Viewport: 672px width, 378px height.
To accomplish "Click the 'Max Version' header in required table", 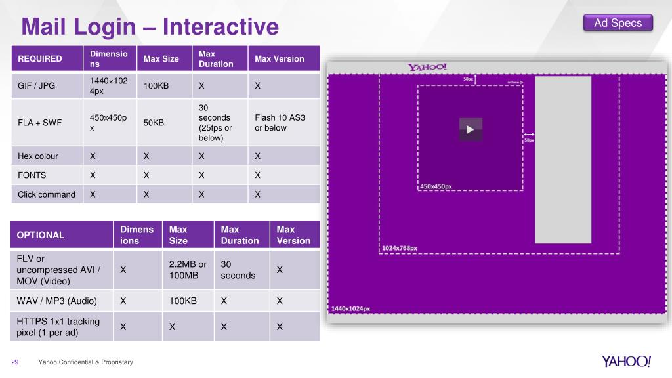I will 284,58.
